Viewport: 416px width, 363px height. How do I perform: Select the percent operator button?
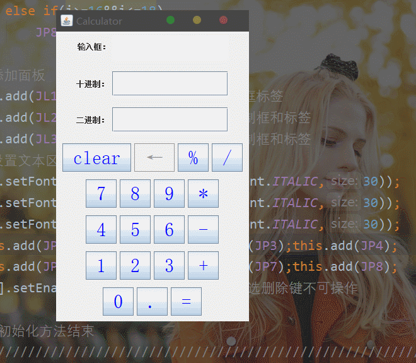193,158
